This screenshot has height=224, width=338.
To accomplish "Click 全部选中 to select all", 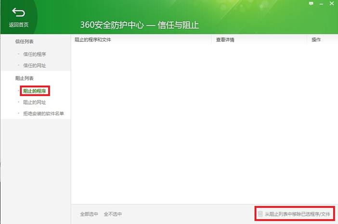I will pos(89,214).
